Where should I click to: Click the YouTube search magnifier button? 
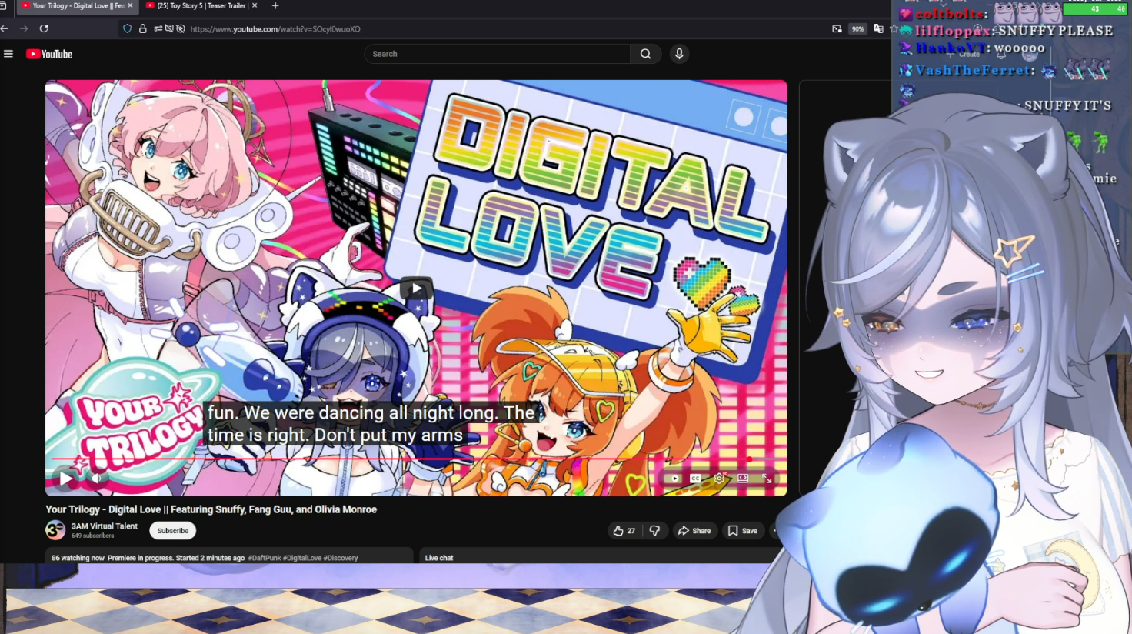646,54
